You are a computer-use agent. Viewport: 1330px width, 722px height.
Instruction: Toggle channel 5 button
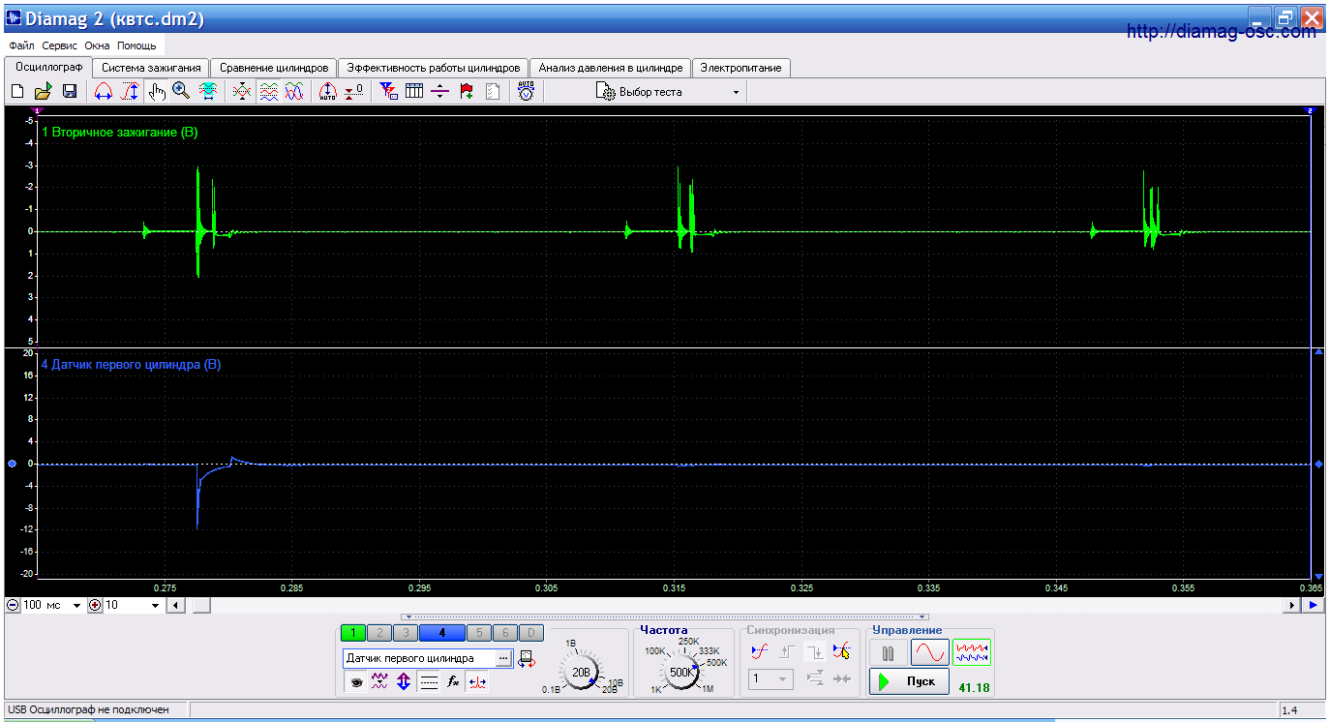click(x=478, y=633)
